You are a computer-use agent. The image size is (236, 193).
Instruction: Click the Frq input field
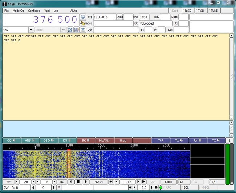[105, 17]
